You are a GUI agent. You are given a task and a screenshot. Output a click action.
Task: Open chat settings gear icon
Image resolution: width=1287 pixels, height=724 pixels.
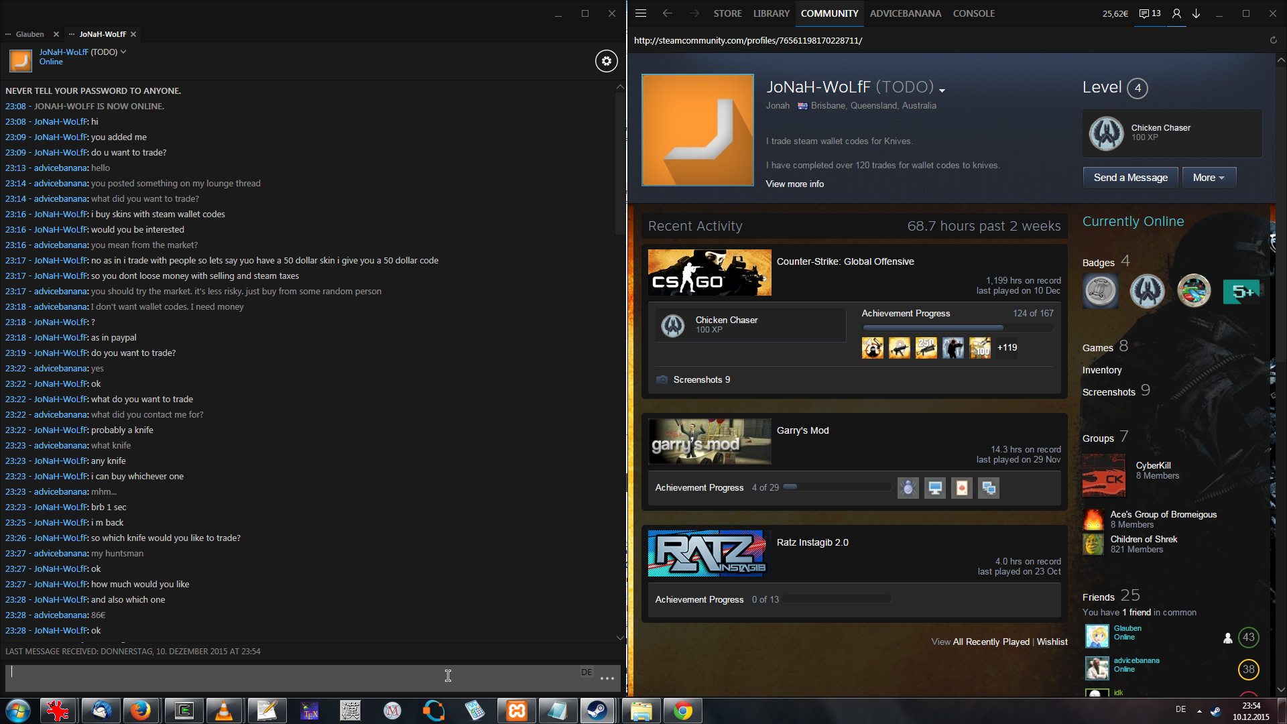pyautogui.click(x=606, y=61)
